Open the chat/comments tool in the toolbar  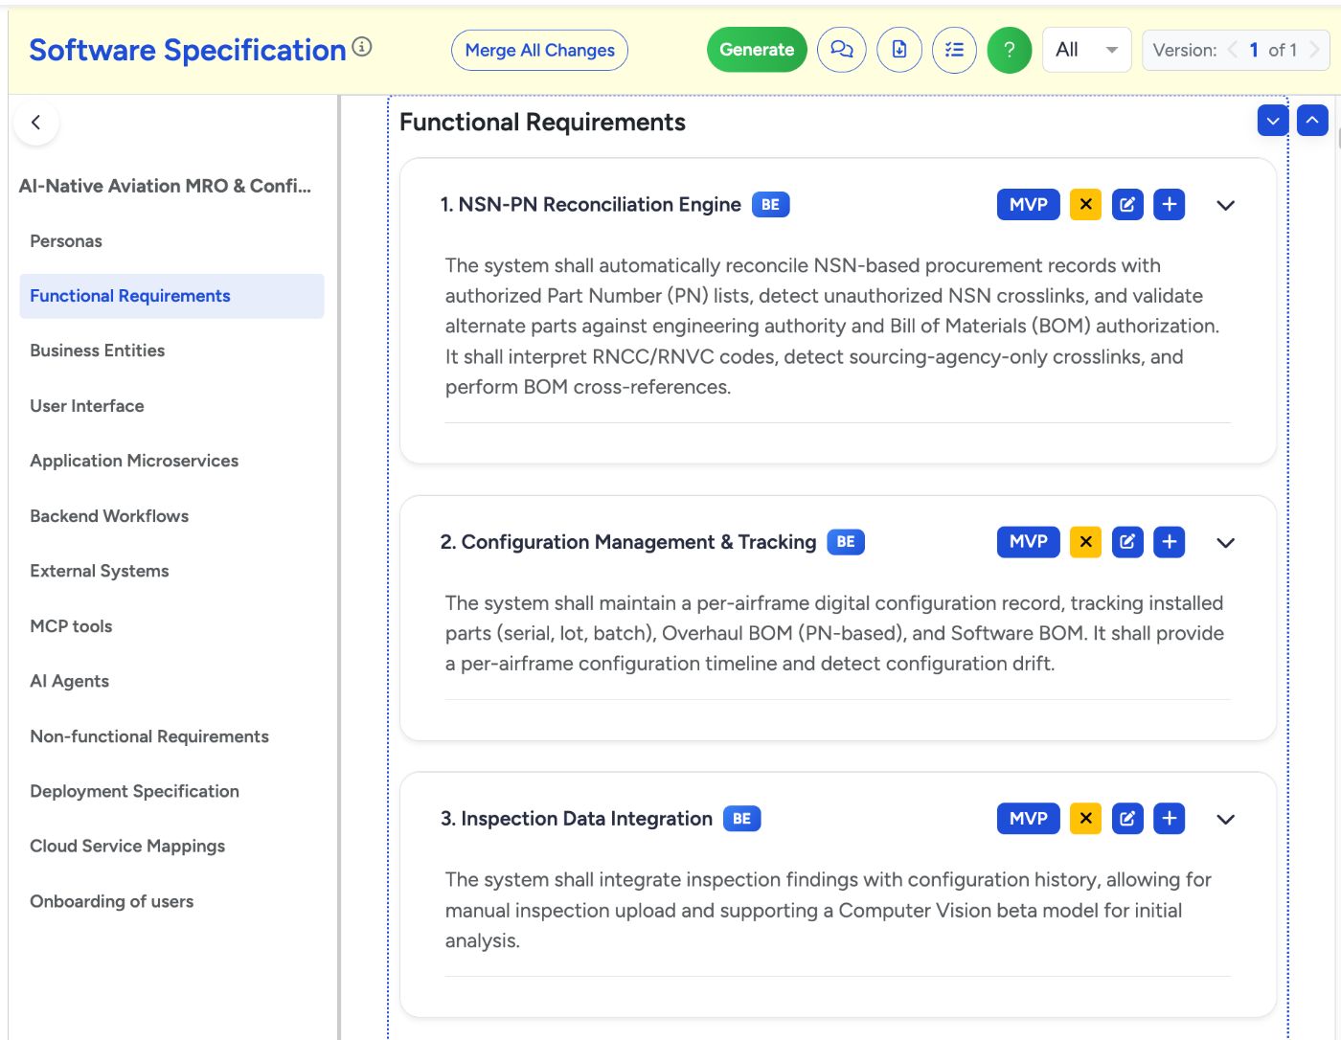tap(842, 49)
